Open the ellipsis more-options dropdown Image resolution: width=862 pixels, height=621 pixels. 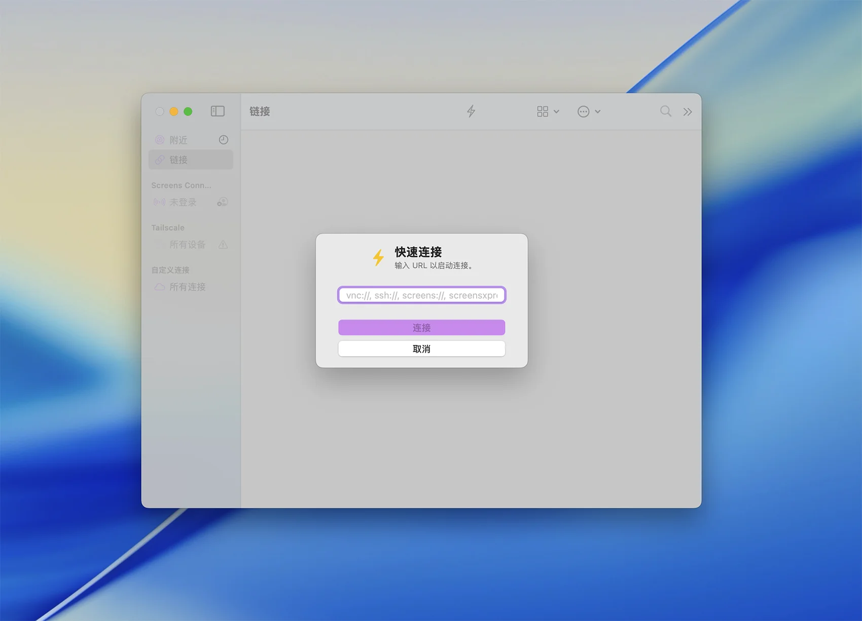pyautogui.click(x=588, y=111)
